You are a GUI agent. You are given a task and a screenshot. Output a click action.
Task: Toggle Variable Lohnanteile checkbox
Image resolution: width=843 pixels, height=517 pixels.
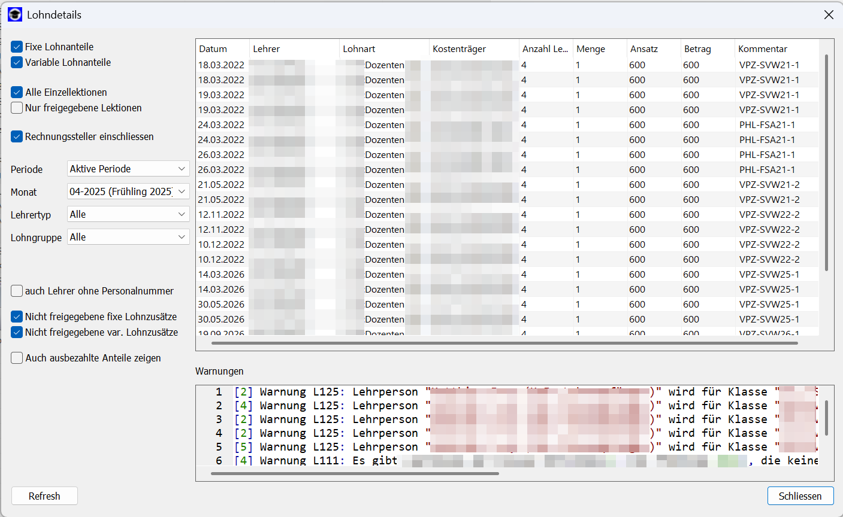(x=17, y=62)
